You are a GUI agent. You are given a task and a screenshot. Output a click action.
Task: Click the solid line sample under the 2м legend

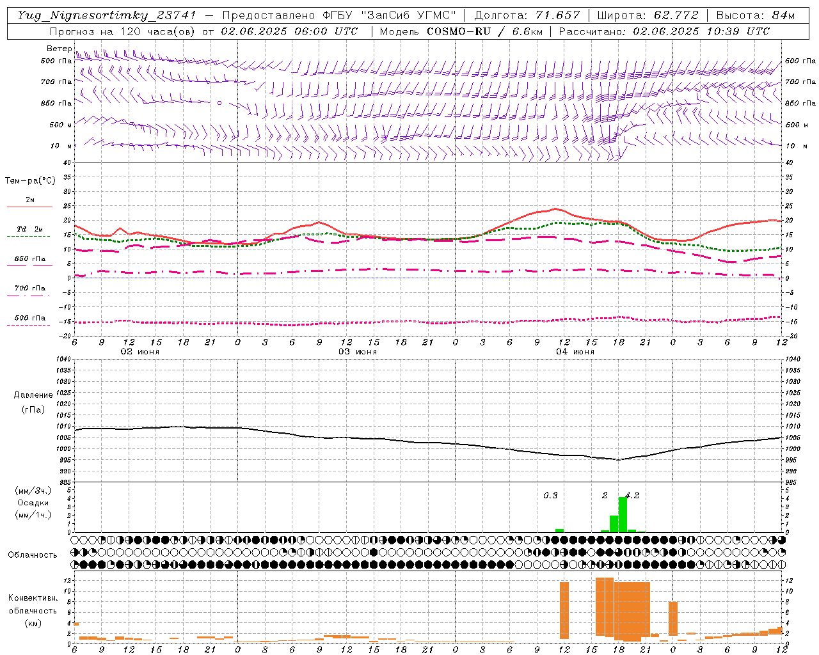click(29, 207)
